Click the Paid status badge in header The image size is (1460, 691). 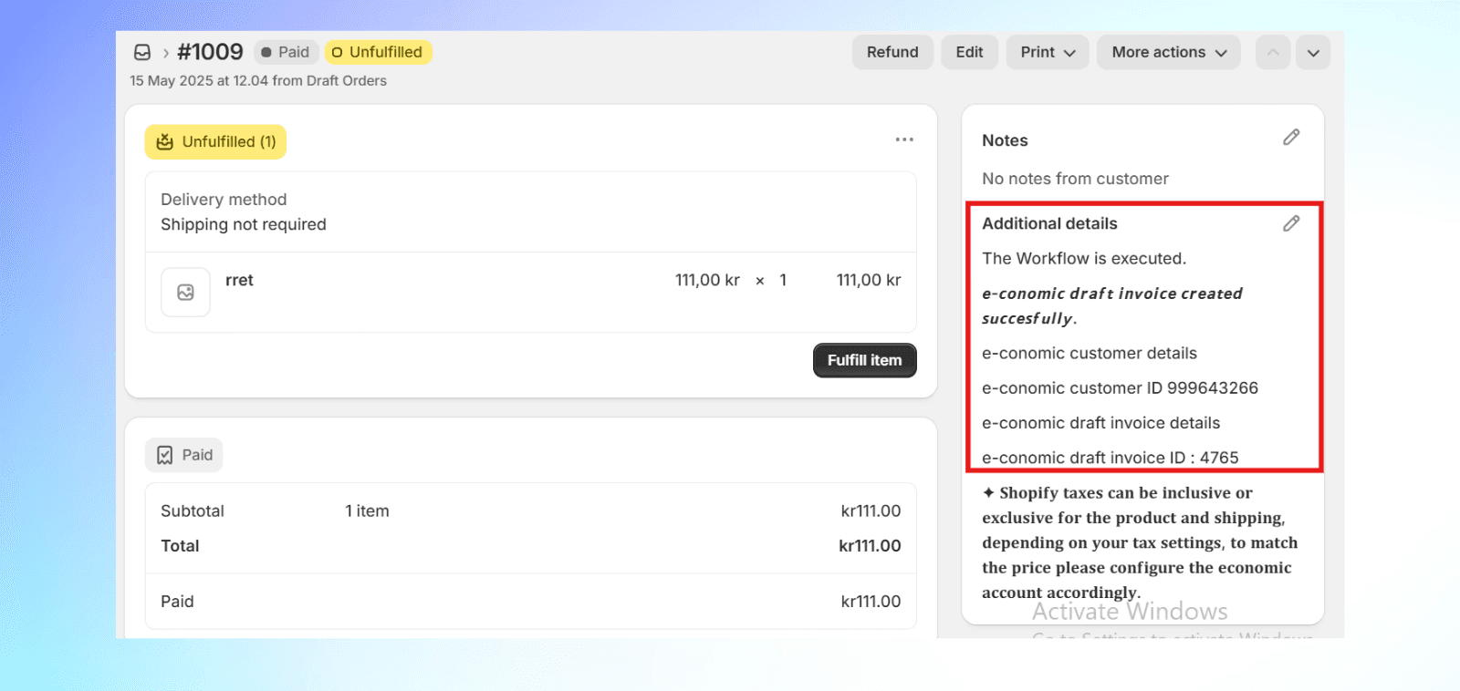tap(286, 52)
